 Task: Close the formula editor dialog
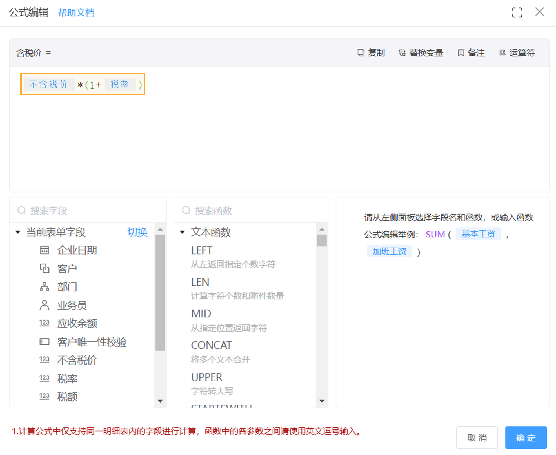[539, 12]
